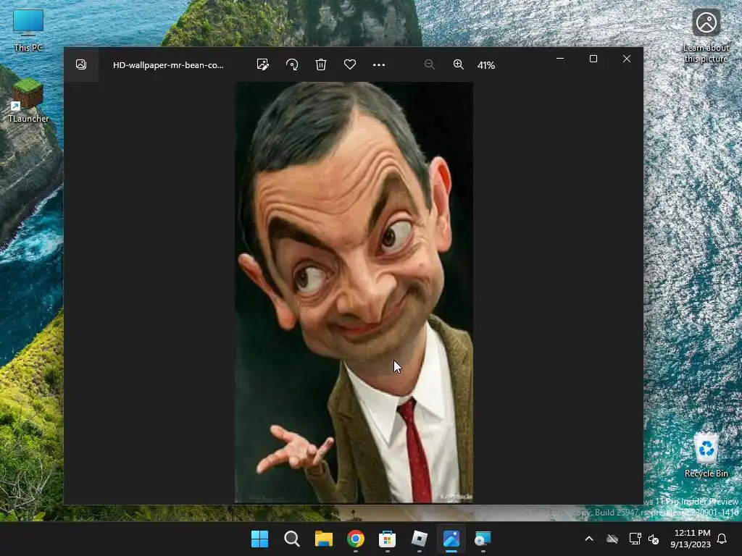Click the zoom out magnifier icon
The width and height of the screenshot is (742, 556).
click(x=429, y=64)
